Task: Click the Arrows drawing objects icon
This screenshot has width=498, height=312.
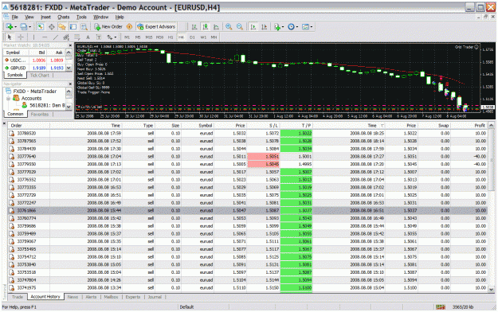Action: point(110,37)
